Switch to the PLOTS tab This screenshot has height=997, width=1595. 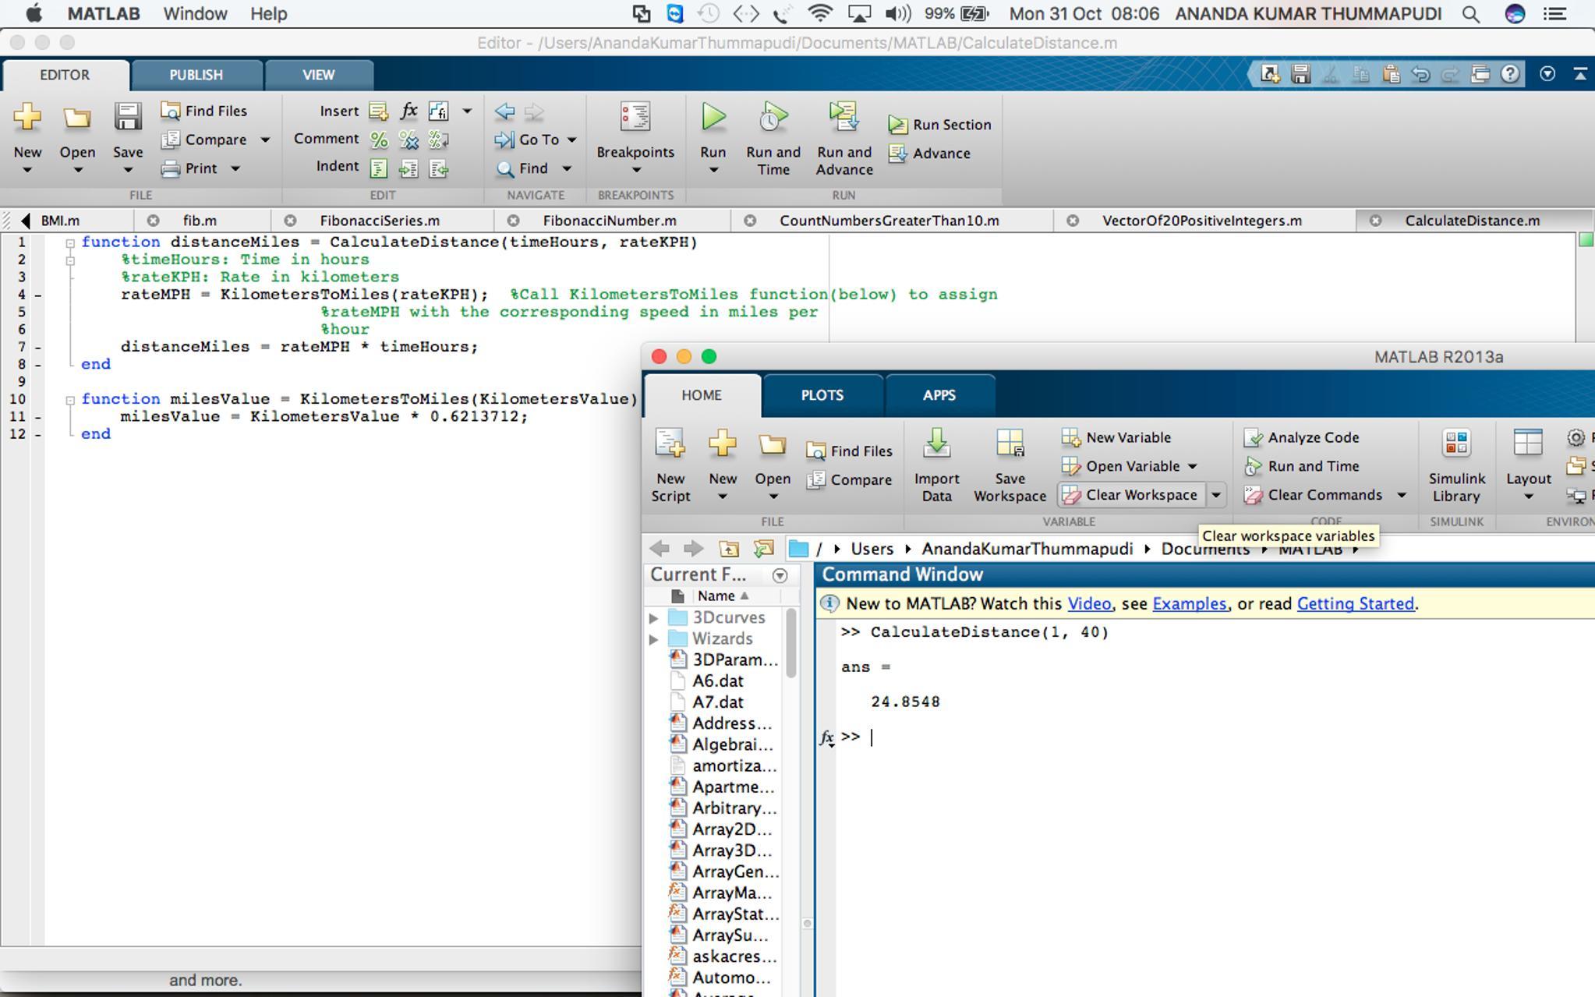click(822, 395)
